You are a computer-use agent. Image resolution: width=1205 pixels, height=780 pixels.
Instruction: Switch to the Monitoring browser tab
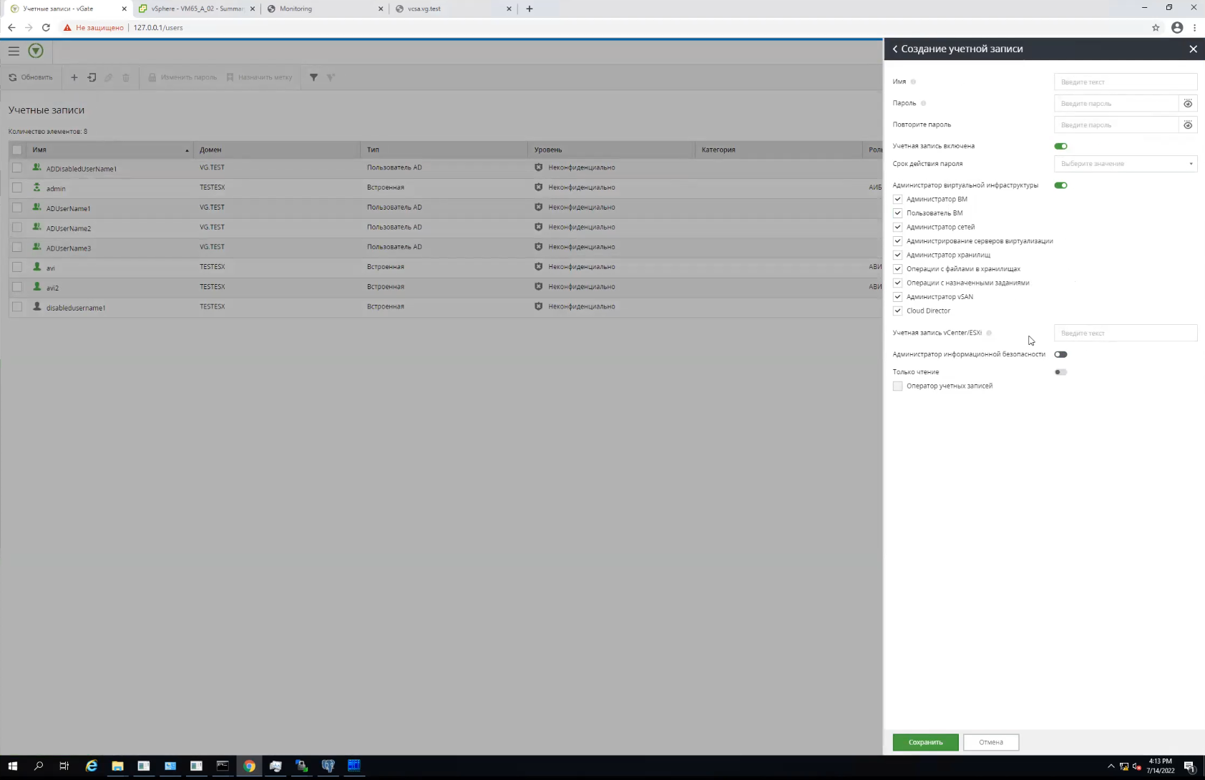(325, 9)
